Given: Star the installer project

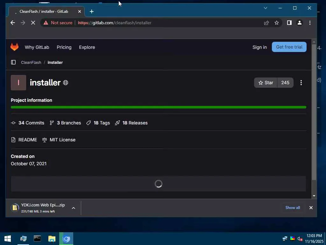Looking at the screenshot, I should coord(266,83).
